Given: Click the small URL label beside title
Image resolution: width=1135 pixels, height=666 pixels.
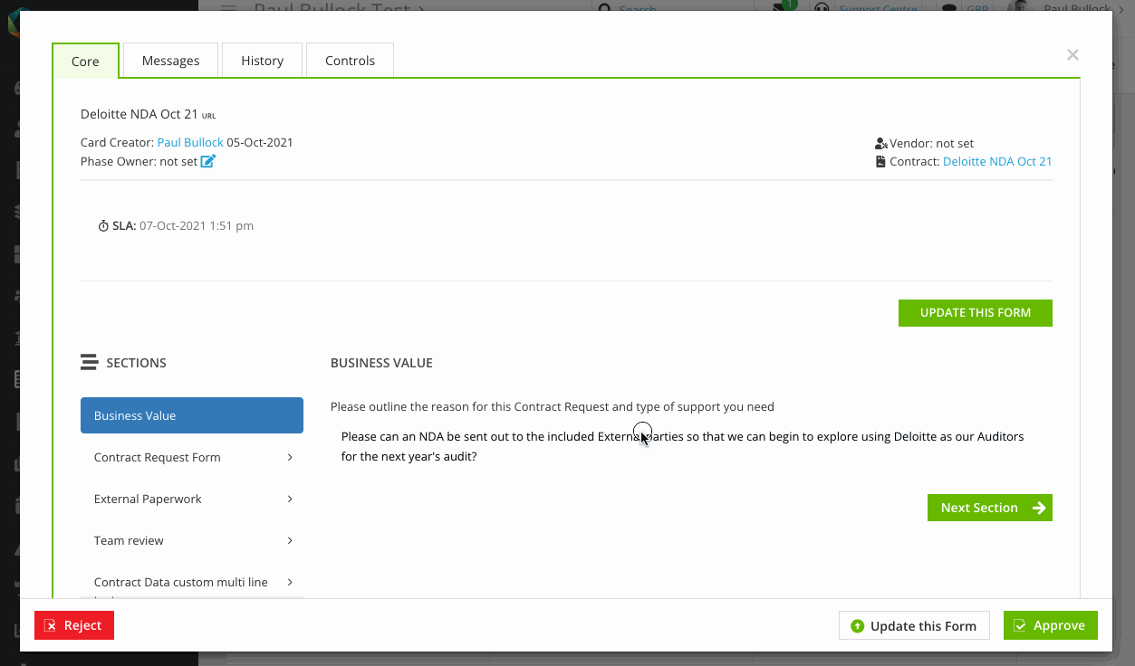Looking at the screenshot, I should [208, 116].
